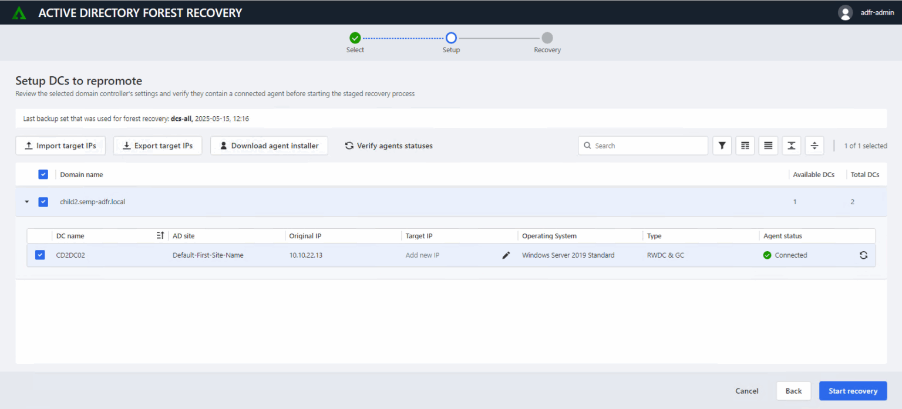Uncheck the select-all checkbox in header

point(43,174)
